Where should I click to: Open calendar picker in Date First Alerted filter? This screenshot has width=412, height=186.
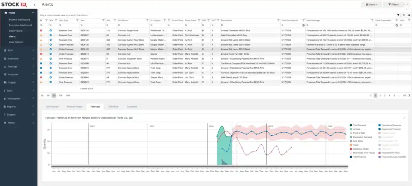click(x=303, y=25)
